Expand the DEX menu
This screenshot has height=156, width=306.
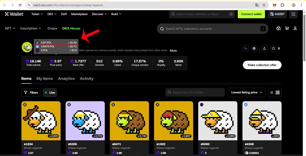click(x=52, y=14)
